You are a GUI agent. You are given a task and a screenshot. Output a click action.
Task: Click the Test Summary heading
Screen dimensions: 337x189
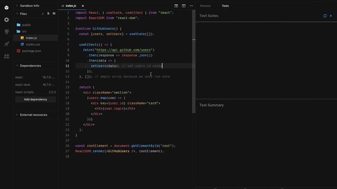(x=212, y=105)
